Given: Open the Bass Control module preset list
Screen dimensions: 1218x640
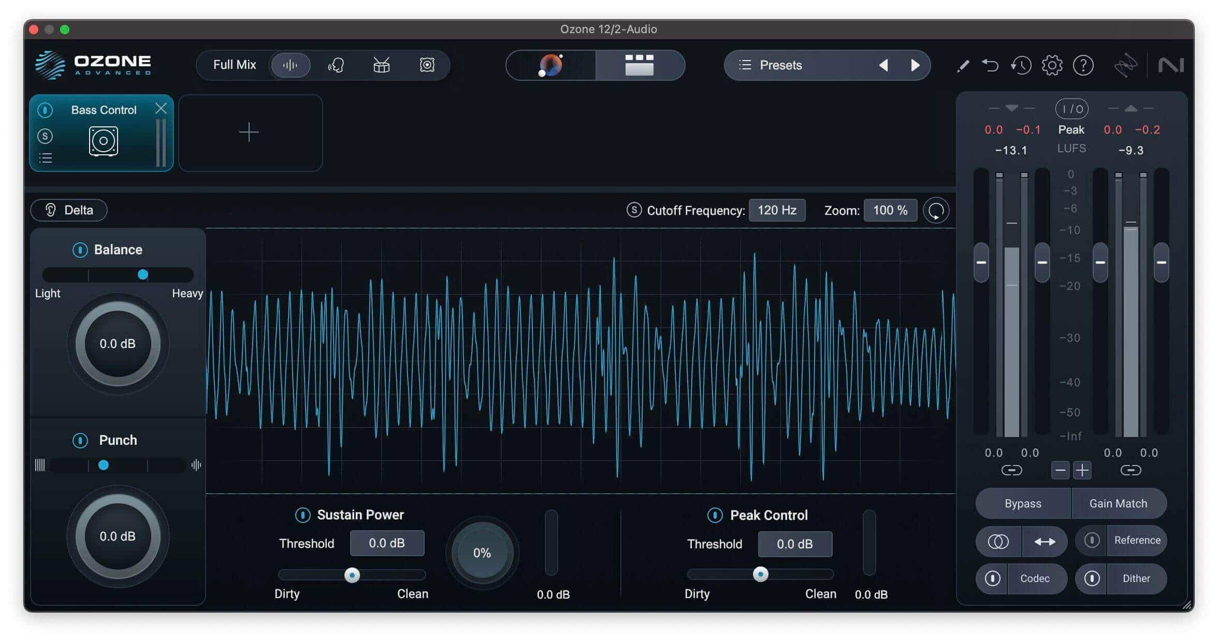Looking at the screenshot, I should (46, 158).
